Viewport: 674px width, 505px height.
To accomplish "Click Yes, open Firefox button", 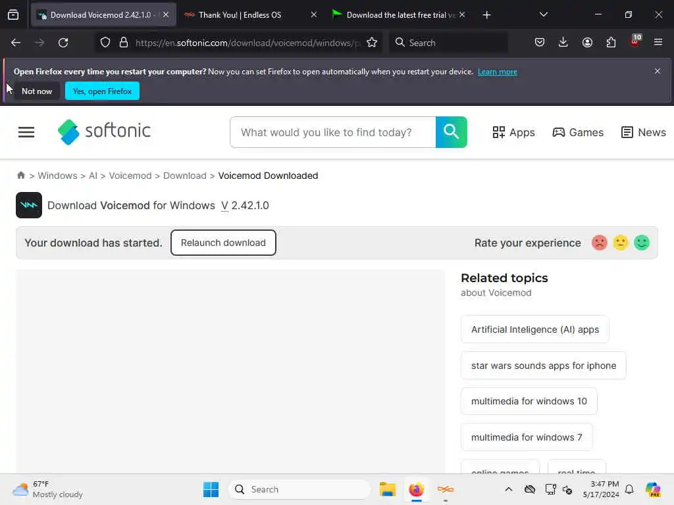I will 102,91.
